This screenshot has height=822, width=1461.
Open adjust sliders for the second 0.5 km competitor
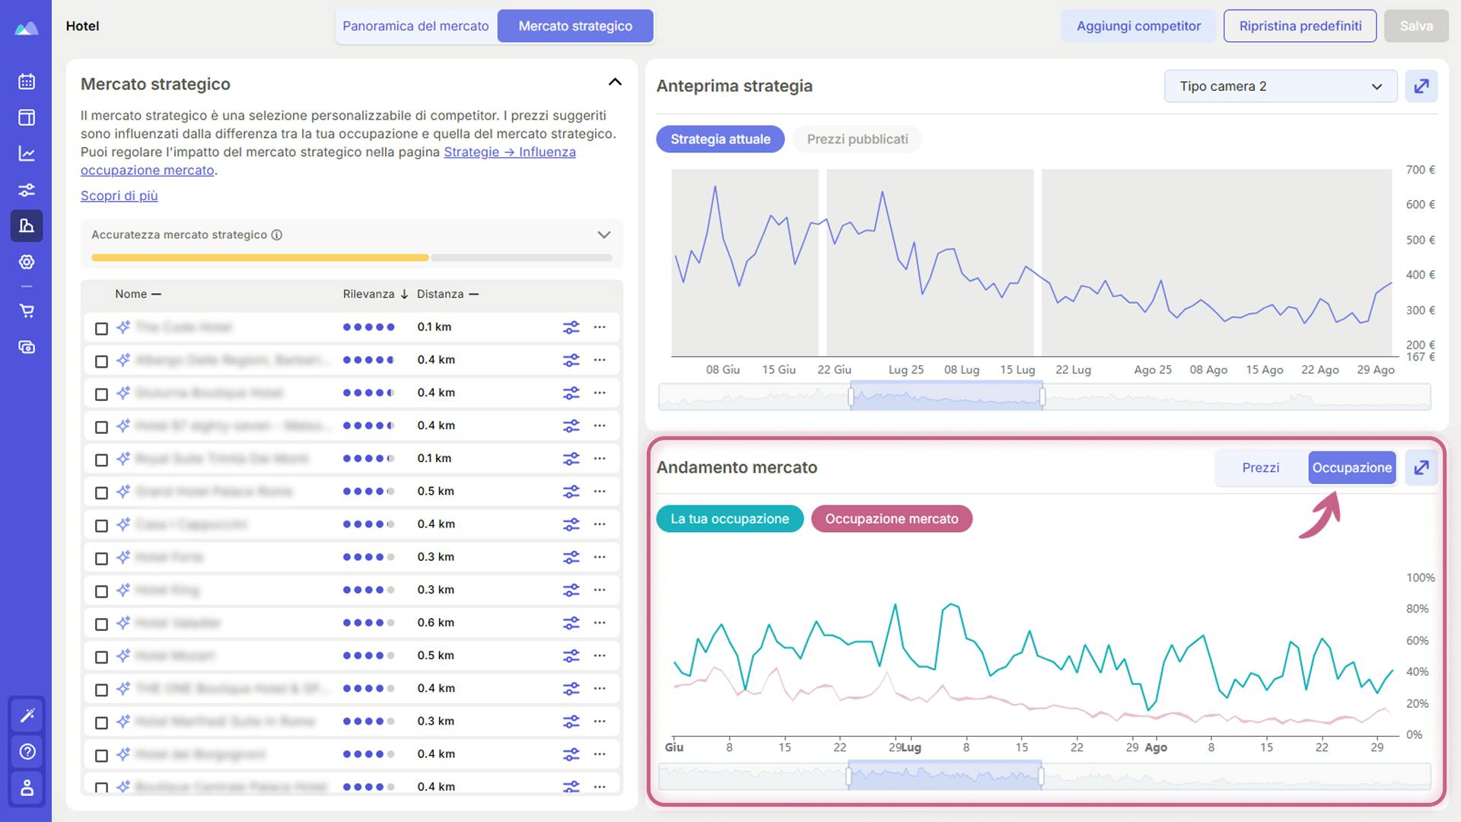click(571, 655)
